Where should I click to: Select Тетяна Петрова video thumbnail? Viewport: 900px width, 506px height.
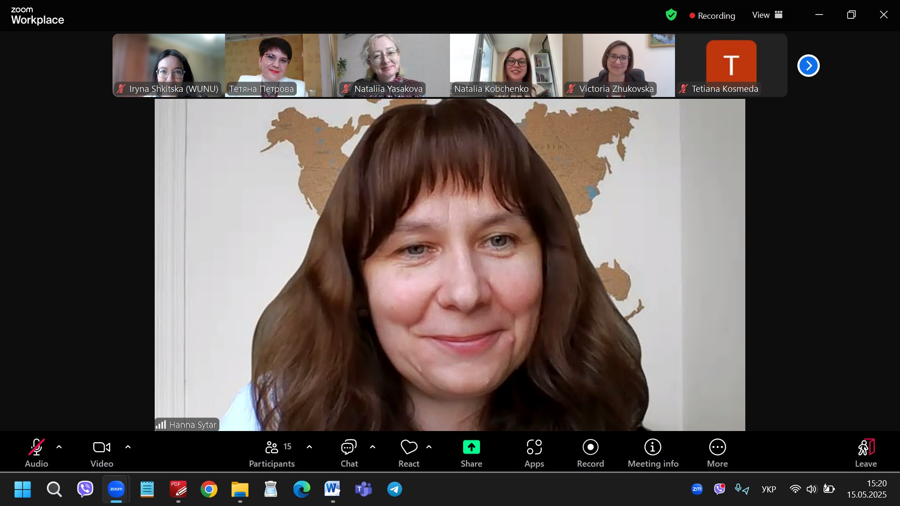281,65
